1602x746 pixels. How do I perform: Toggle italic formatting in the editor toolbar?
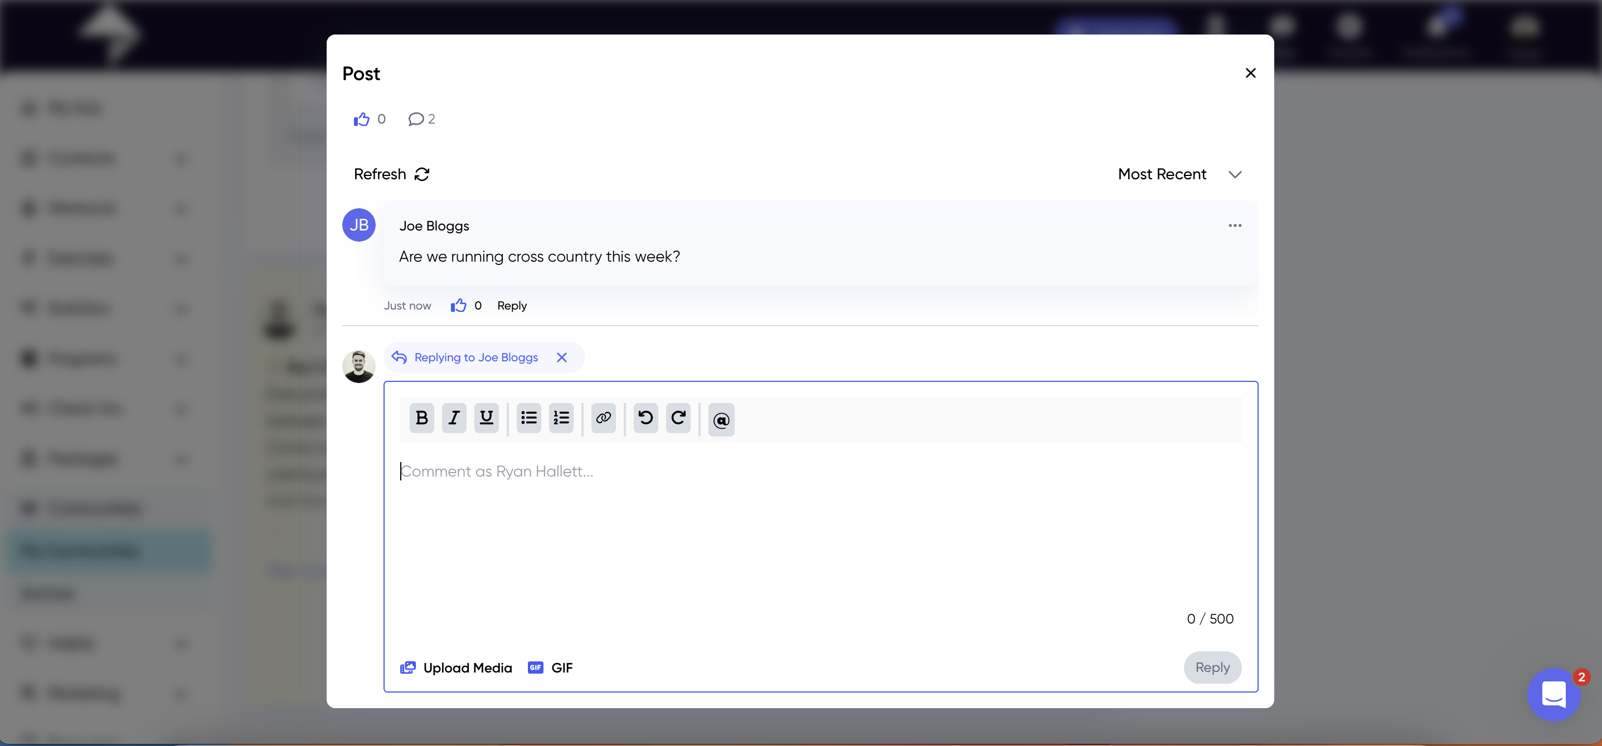pos(454,418)
